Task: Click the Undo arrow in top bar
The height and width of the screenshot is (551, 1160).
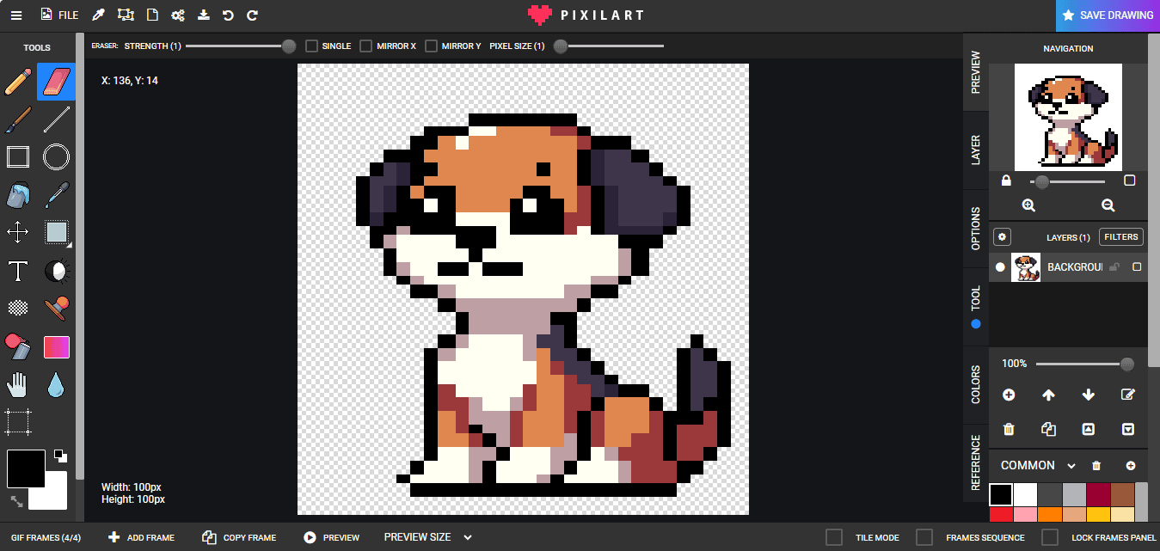Action: click(228, 15)
